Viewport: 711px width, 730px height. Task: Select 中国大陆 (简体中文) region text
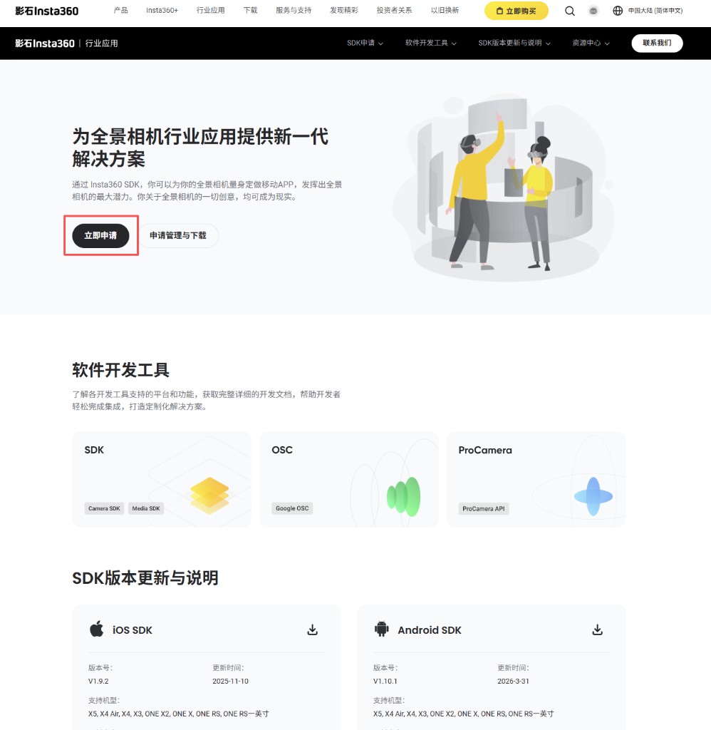pos(655,11)
